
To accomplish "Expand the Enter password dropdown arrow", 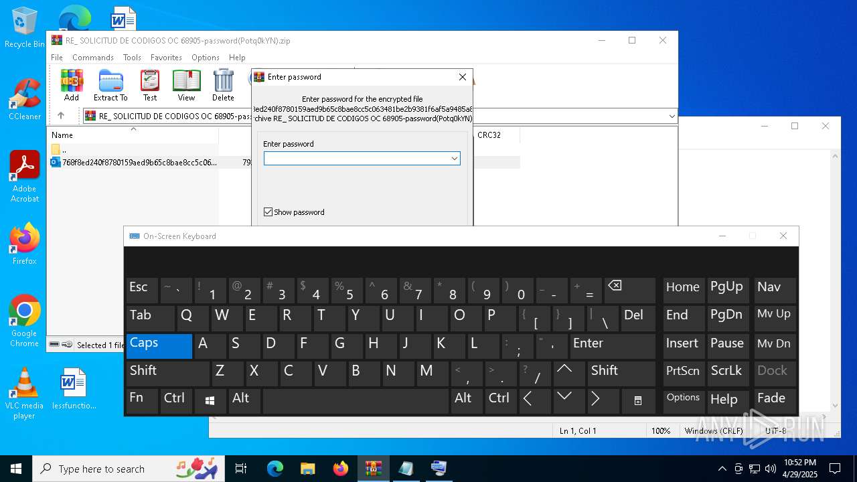I will (455, 159).
